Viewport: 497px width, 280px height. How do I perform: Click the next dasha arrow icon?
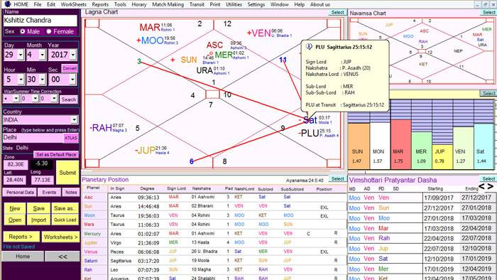coord(491,186)
